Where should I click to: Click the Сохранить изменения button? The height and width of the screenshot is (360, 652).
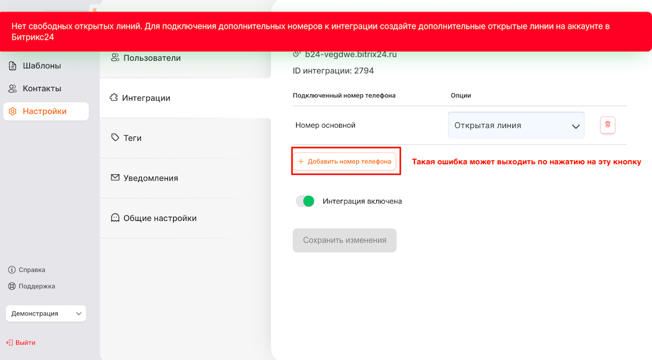[345, 240]
